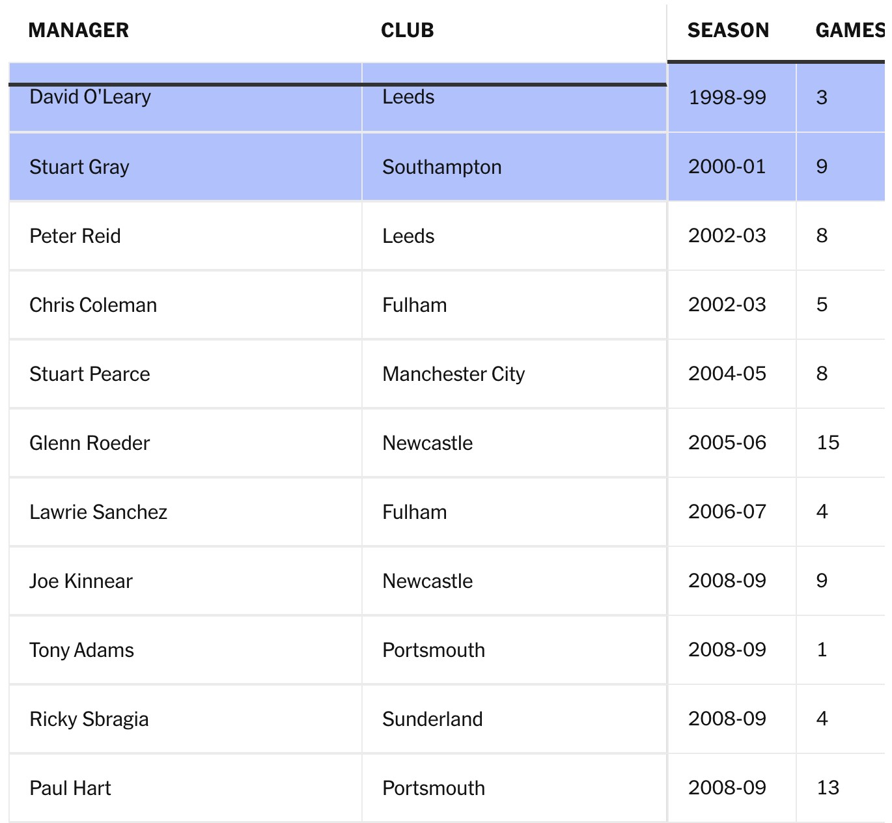892x823 pixels.
Task: Click the MANAGER column header
Action: (x=79, y=31)
